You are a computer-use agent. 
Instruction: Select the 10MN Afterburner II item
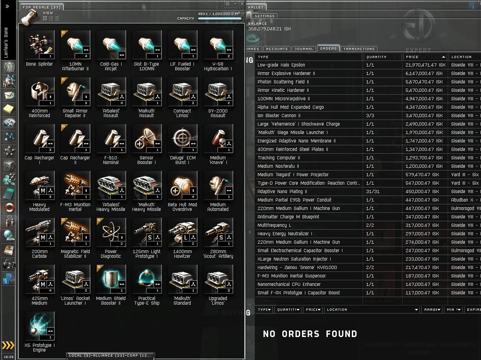tap(75, 51)
